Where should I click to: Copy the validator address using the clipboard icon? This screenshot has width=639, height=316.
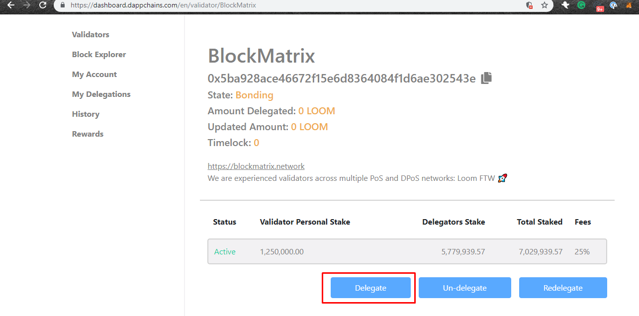(486, 78)
